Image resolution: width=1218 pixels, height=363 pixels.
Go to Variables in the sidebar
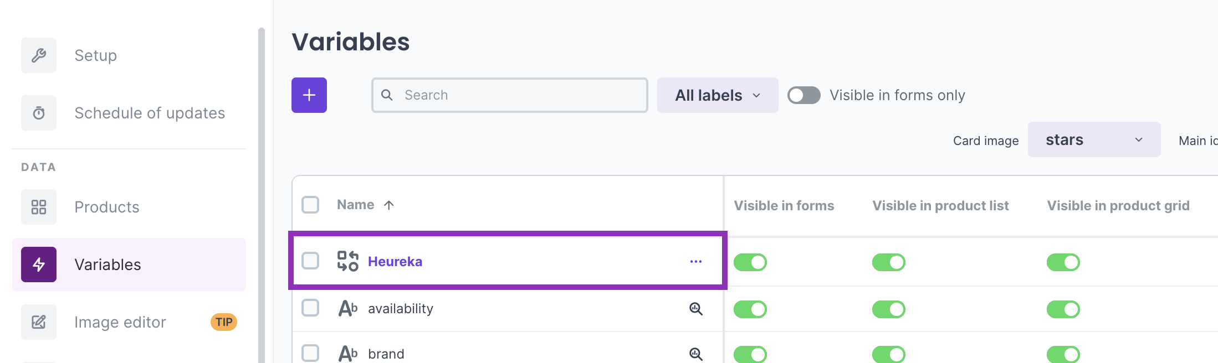coord(108,265)
